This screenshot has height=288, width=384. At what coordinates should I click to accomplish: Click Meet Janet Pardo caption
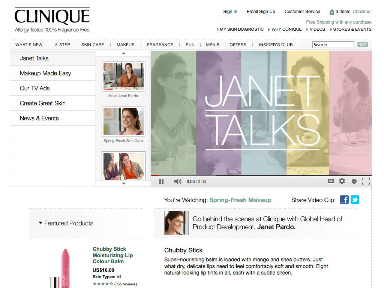point(123,96)
